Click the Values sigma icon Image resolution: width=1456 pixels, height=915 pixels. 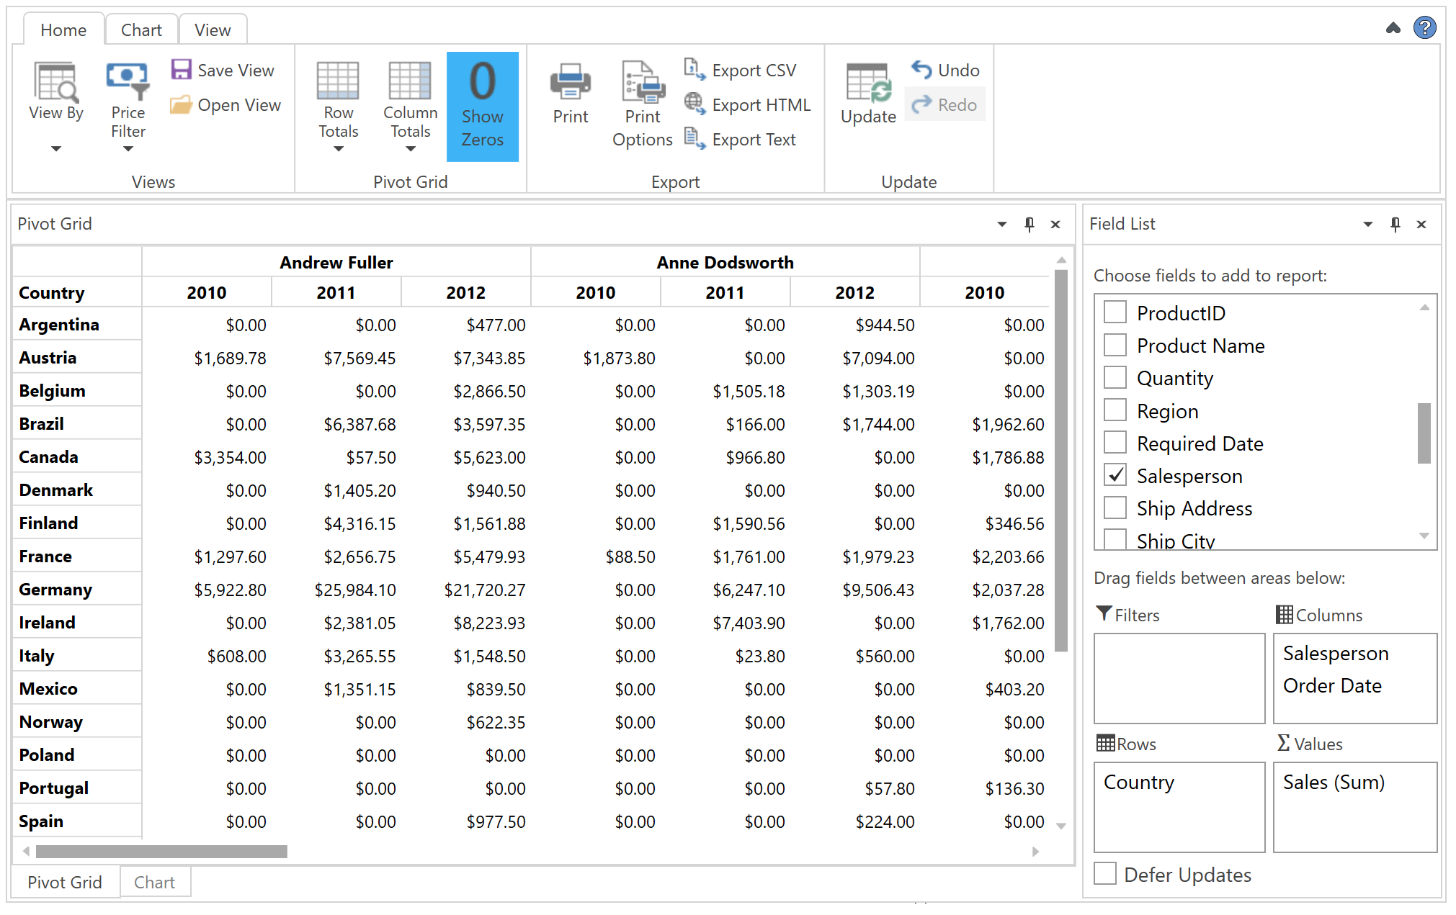click(x=1283, y=743)
